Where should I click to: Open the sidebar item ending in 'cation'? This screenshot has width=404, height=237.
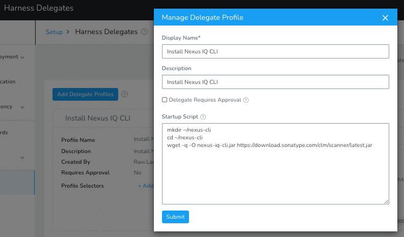[8, 81]
